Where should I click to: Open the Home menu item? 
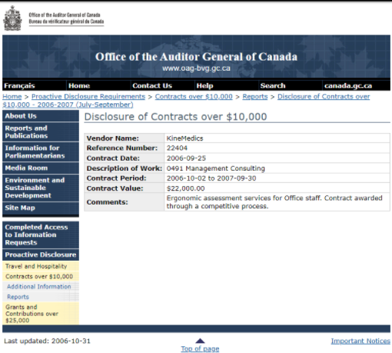tap(79, 85)
